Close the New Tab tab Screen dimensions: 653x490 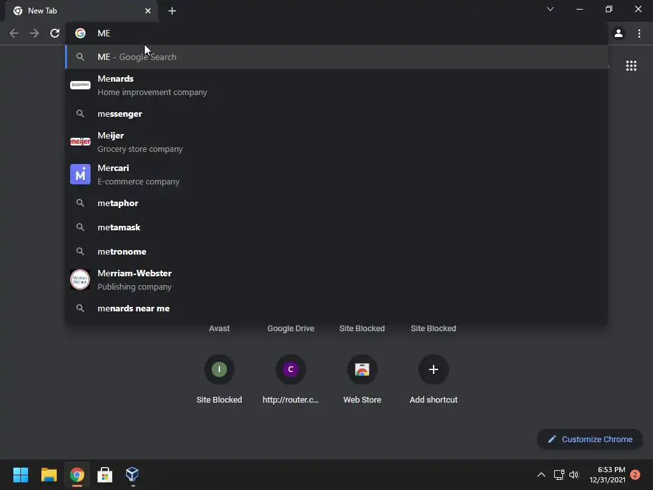(x=148, y=11)
